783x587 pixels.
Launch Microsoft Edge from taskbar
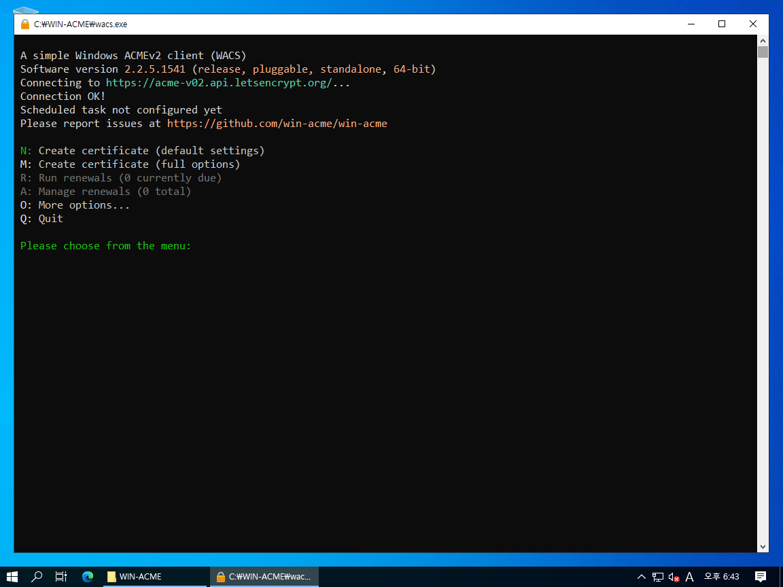click(88, 577)
